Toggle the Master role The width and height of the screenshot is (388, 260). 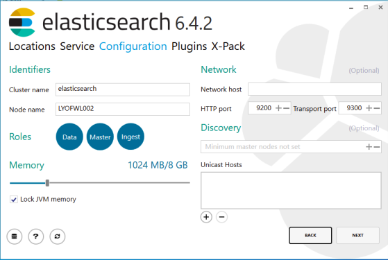point(100,137)
